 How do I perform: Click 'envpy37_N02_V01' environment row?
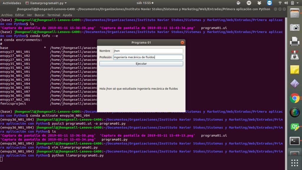pos(15,100)
